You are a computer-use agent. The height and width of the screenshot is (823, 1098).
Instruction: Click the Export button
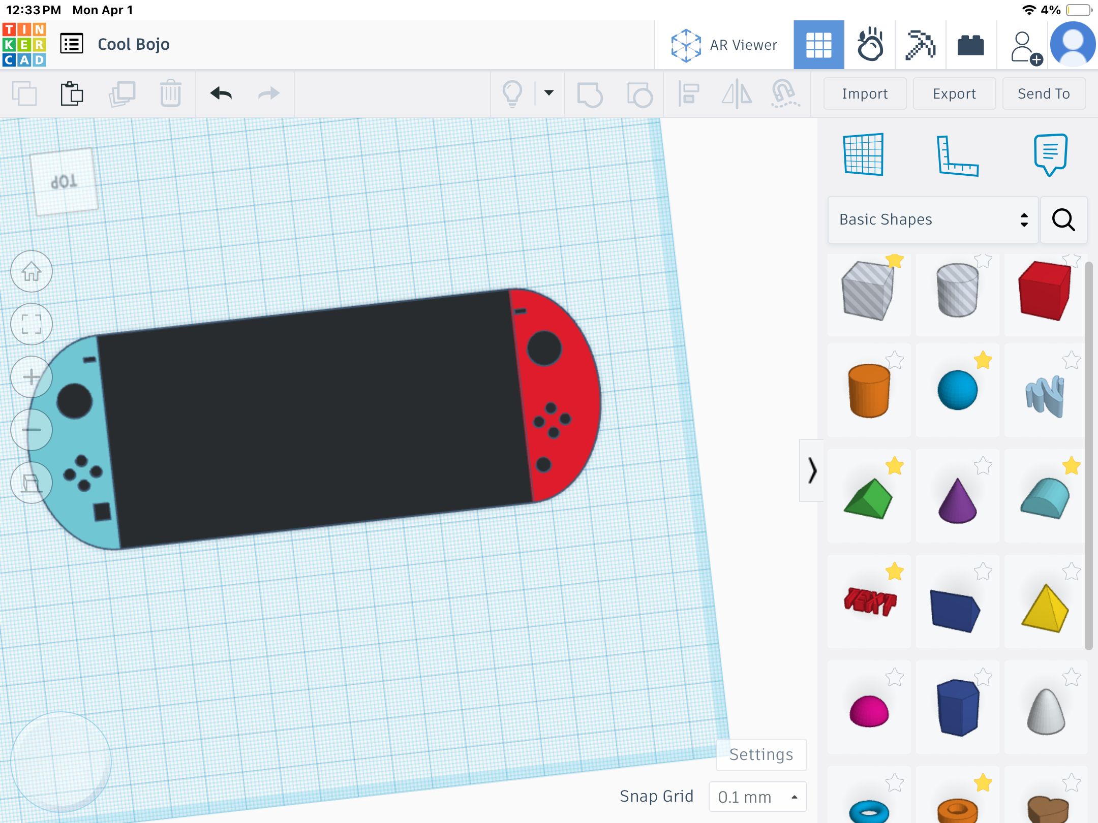coord(954,94)
